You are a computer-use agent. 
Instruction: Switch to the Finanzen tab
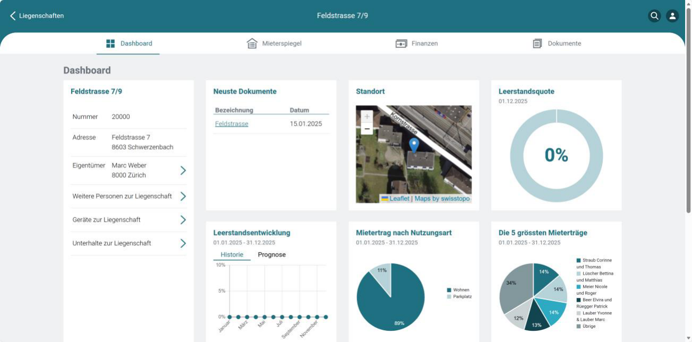click(417, 43)
